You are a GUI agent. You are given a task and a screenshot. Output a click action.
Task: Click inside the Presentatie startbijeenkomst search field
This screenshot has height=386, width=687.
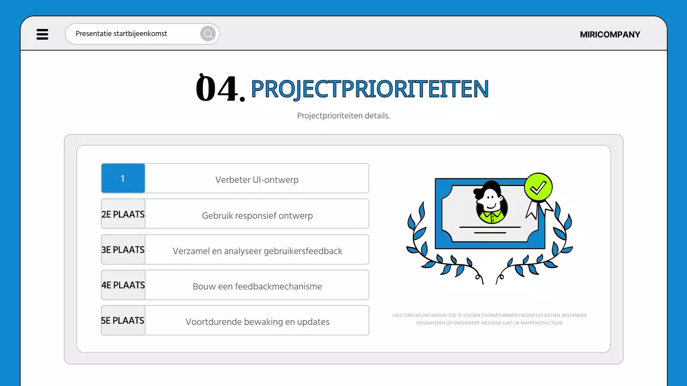pyautogui.click(x=134, y=33)
